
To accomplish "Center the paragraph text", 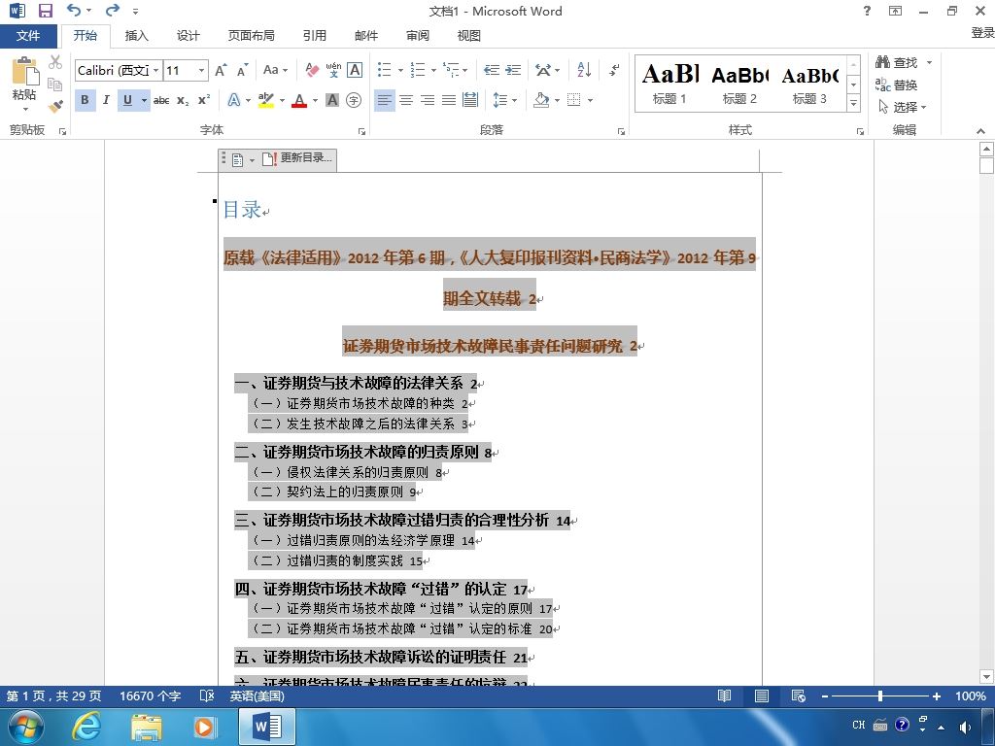I will point(406,100).
